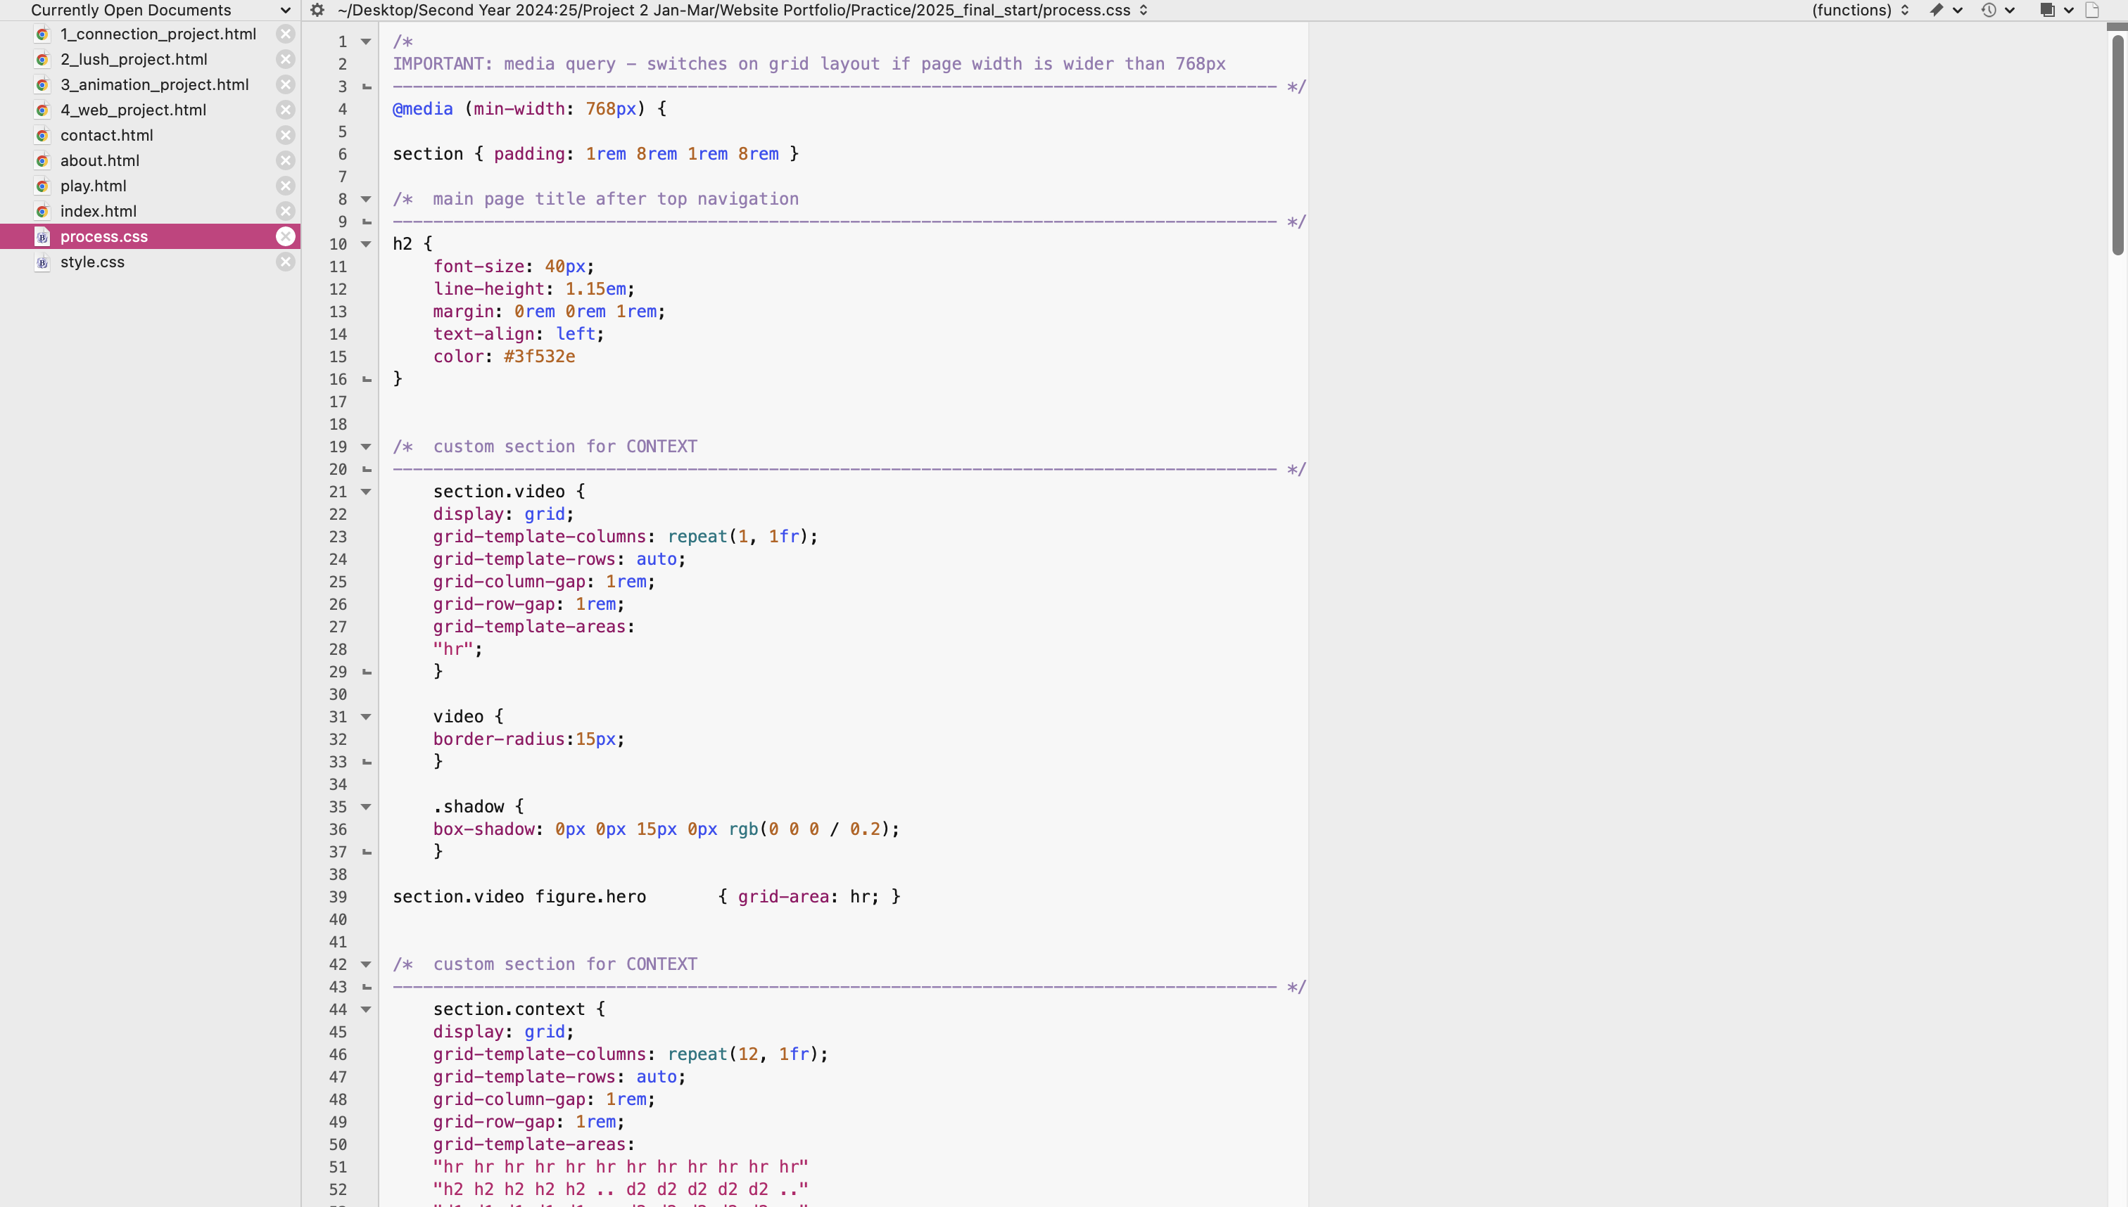This screenshot has height=1207, width=2128.
Task: Open 2_lush_project.html in the editor
Action: tap(134, 60)
